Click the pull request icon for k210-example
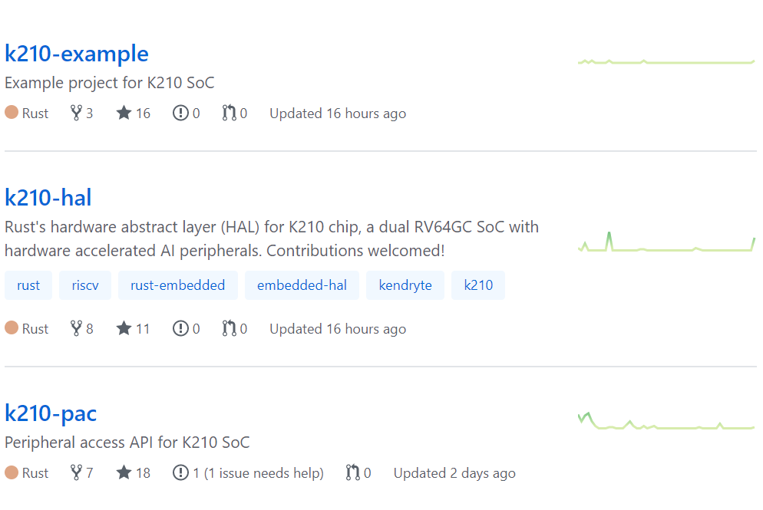Image resolution: width=763 pixels, height=510 pixels. (229, 114)
